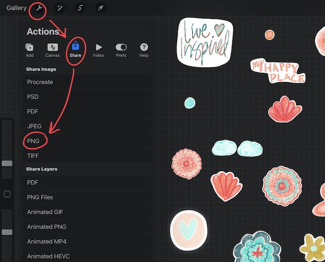Open the Video tab
This screenshot has width=325, height=262.
tap(98, 50)
